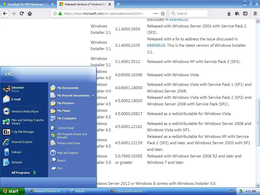Open Printers and Faxes
The width and height of the screenshot is (260, 195).
[x=72, y=143]
